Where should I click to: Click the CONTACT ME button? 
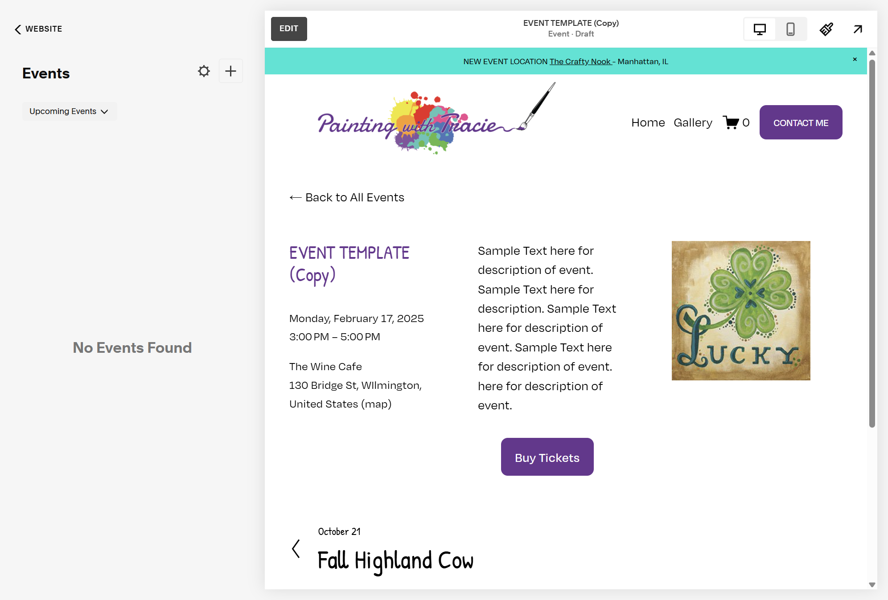801,122
